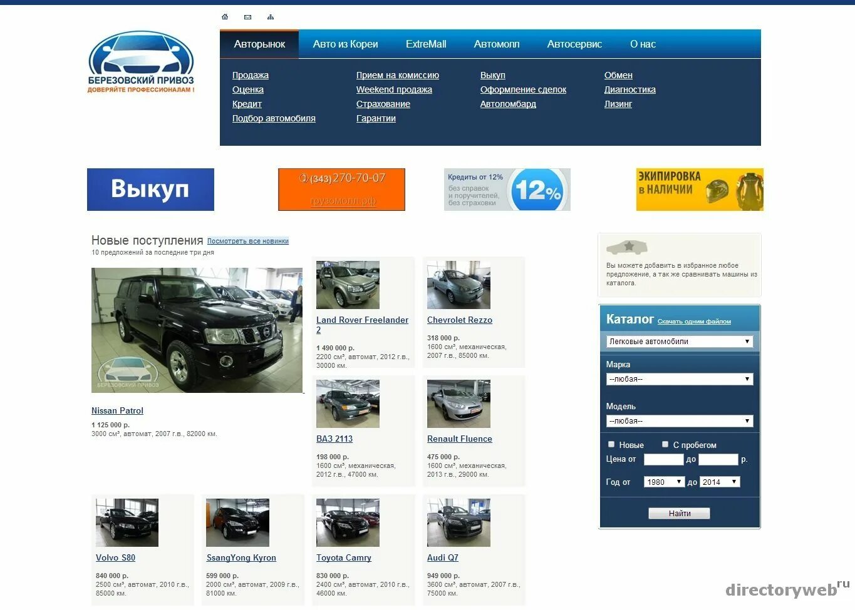Click the Страхование link
Viewport: 855px width, 610px height.
click(x=383, y=104)
